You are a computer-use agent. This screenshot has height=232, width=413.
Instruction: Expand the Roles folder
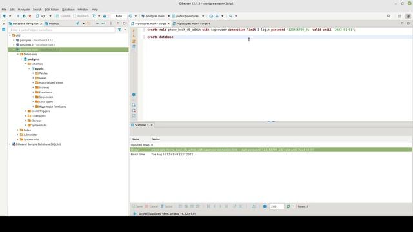click(17, 130)
